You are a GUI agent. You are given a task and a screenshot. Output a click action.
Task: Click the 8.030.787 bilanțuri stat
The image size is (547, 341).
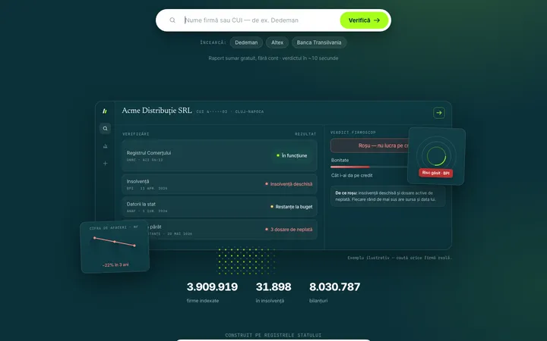(334, 293)
